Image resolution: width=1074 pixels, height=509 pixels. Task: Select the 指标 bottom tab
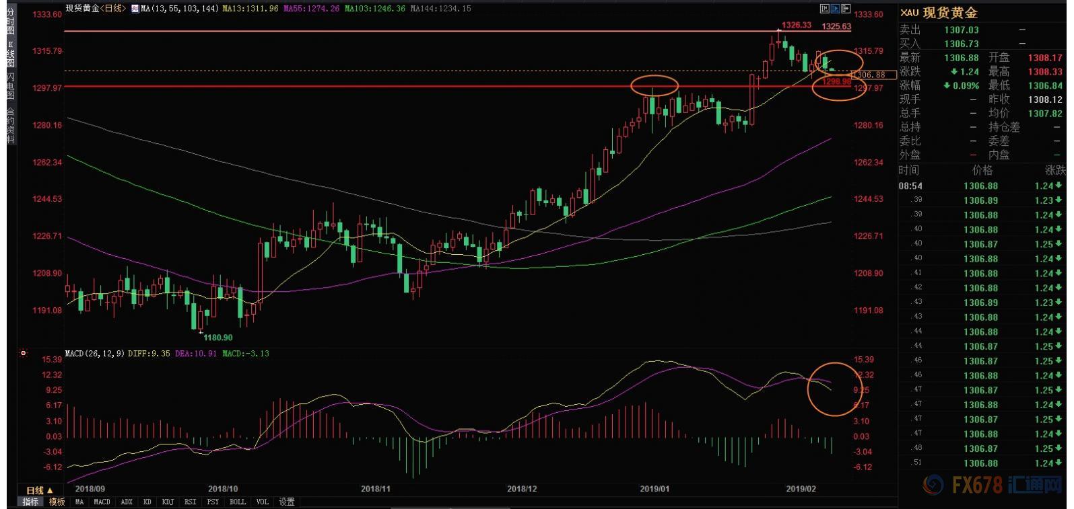click(x=30, y=502)
